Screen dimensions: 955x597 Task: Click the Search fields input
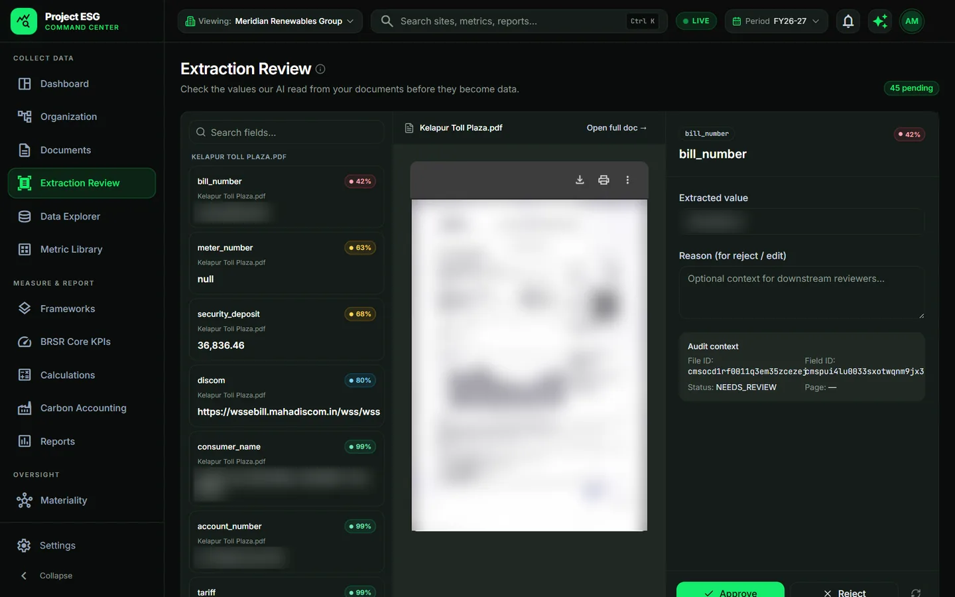[286, 133]
